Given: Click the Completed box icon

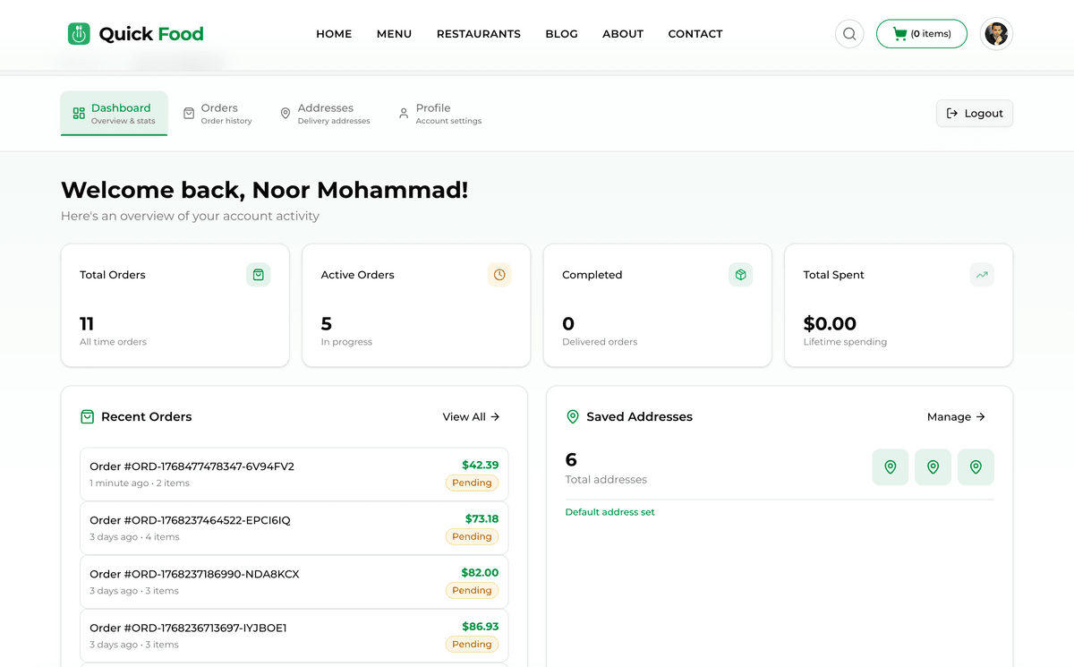Looking at the screenshot, I should coord(740,275).
